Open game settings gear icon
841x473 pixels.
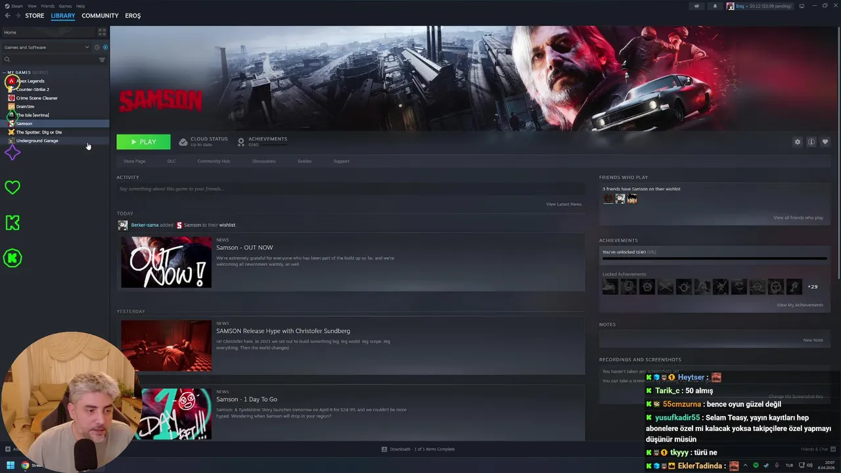[798, 142]
